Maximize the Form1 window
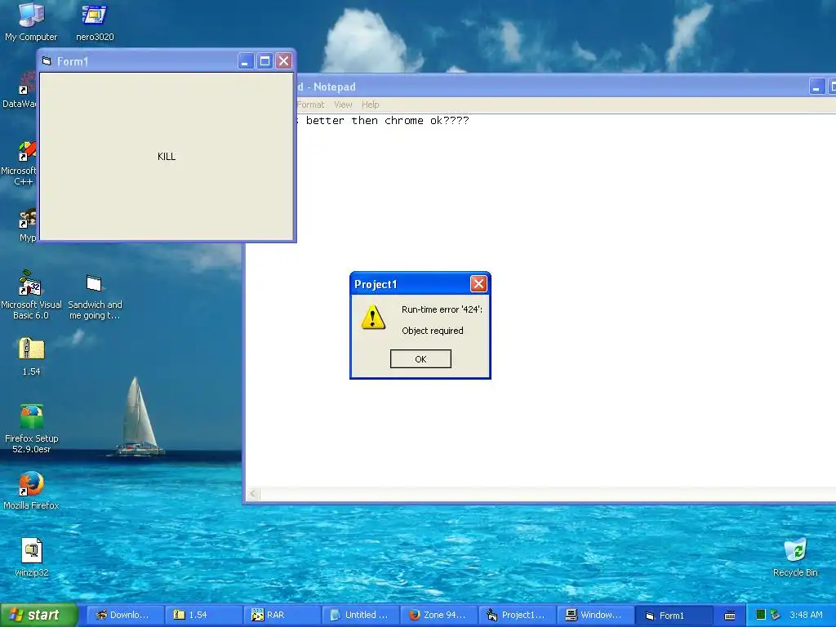The height and width of the screenshot is (627, 836). (x=265, y=60)
